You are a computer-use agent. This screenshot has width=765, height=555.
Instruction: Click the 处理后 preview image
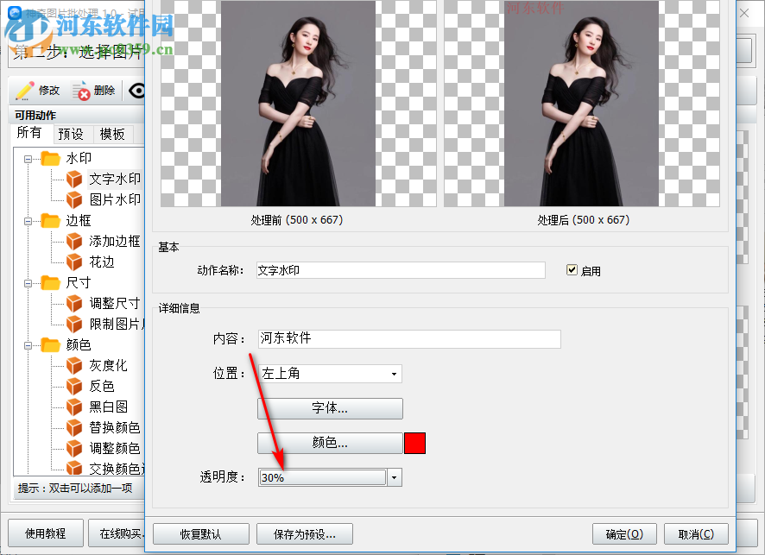pos(582,104)
